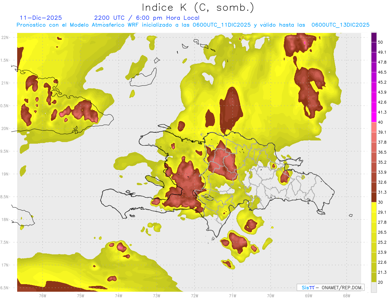The height and width of the screenshot is (300, 389).
Task: Click the '20N' latitude axis label
Action: click(5, 128)
